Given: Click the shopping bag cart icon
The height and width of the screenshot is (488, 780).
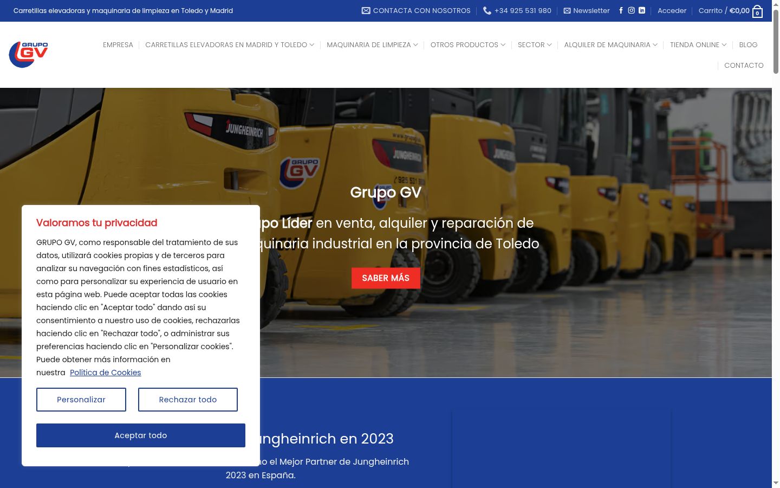Looking at the screenshot, I should point(757,11).
